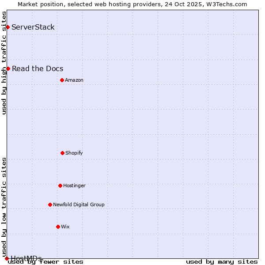Select the Shopify text label
Screen dimensions: 265x265
point(74,153)
